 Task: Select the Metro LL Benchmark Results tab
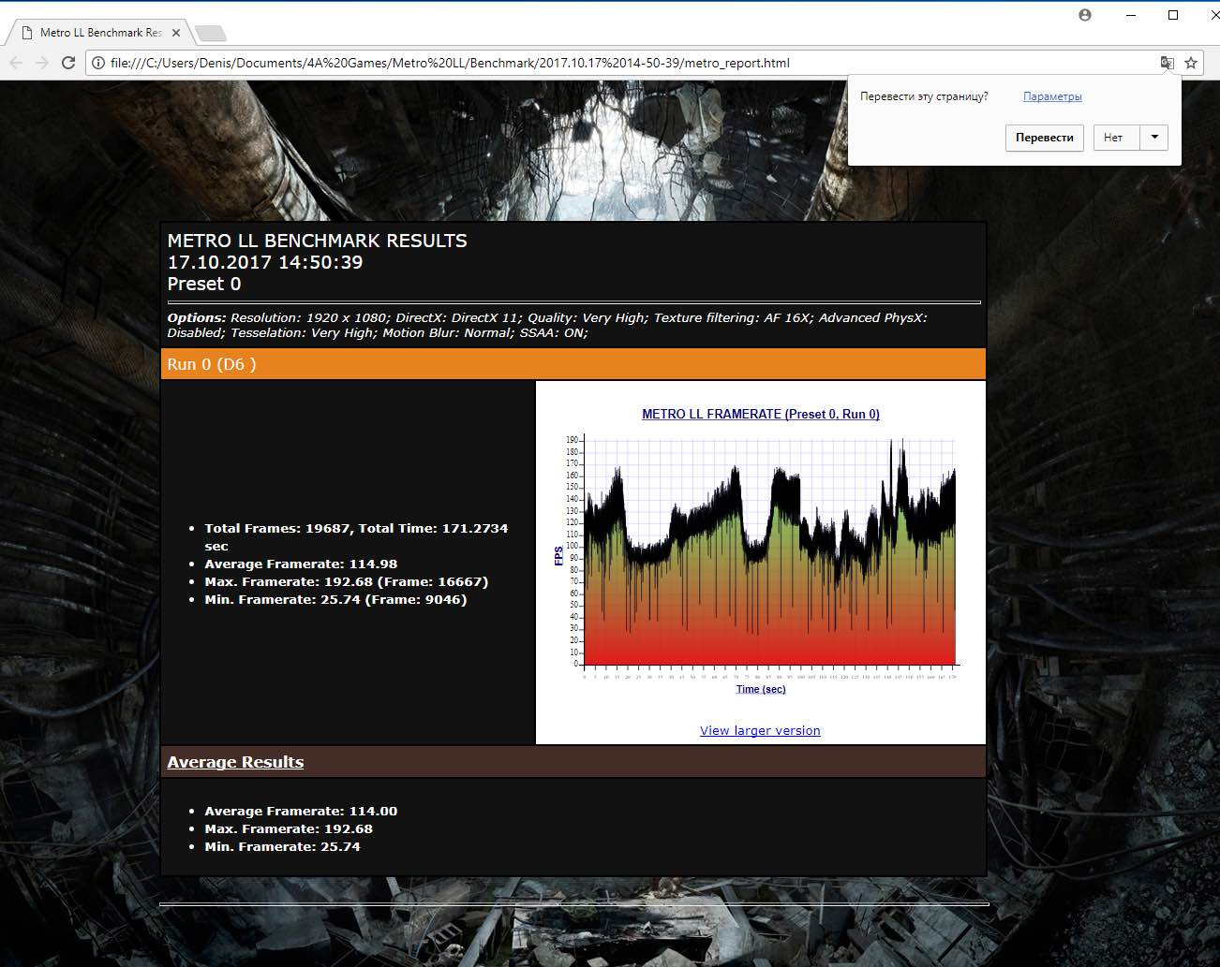101,32
